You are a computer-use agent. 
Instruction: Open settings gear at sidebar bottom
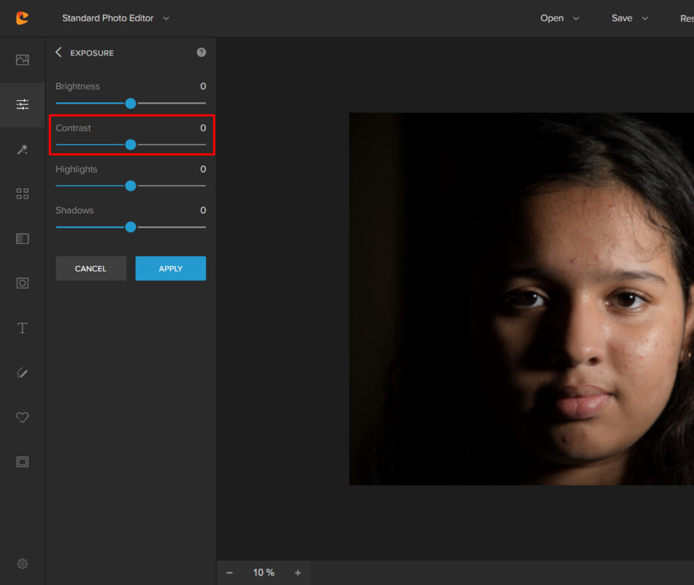tap(22, 563)
